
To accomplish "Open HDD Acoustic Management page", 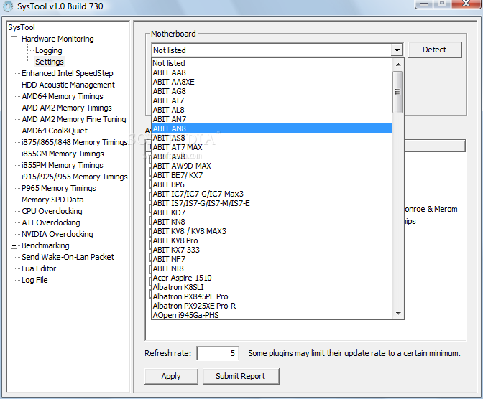I will point(68,85).
